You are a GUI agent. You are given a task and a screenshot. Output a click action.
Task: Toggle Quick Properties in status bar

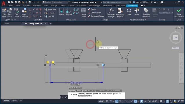(167, 101)
